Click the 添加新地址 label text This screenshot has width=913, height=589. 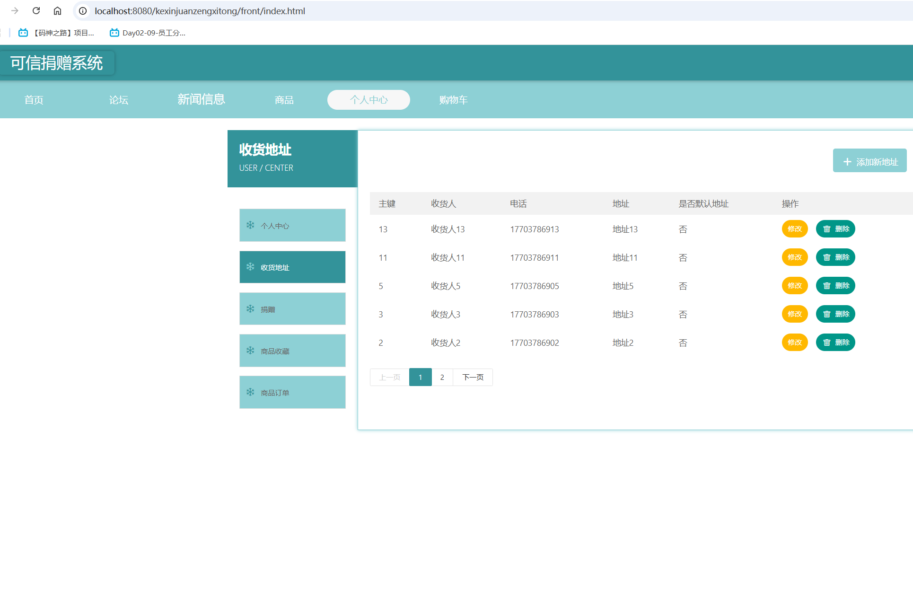tap(877, 162)
